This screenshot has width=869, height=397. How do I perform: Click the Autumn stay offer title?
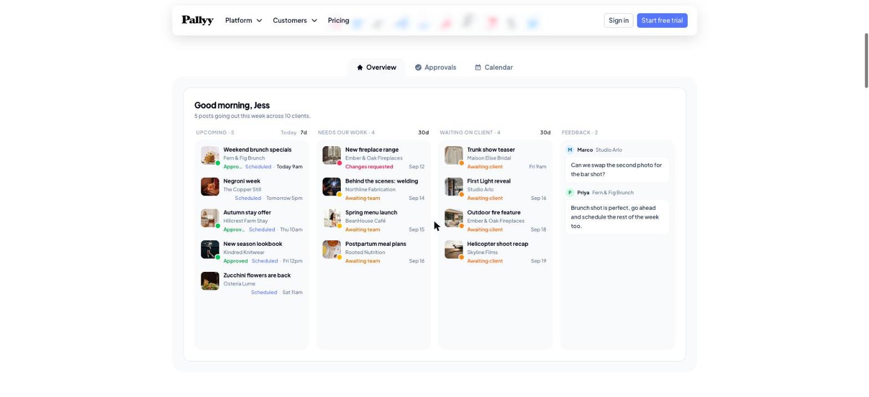pyautogui.click(x=247, y=213)
